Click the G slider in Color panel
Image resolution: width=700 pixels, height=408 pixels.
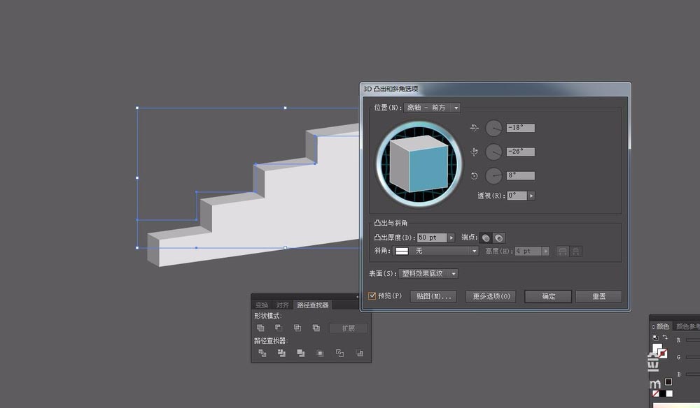click(693, 357)
